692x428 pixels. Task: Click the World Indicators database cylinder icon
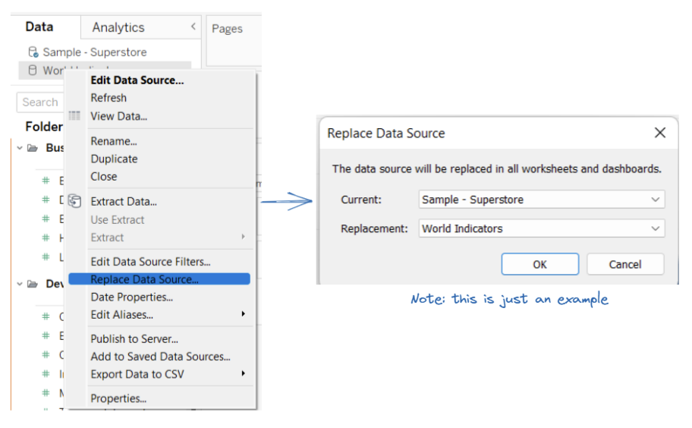point(32,71)
